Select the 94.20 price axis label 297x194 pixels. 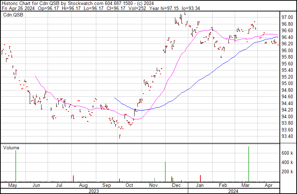287,110
